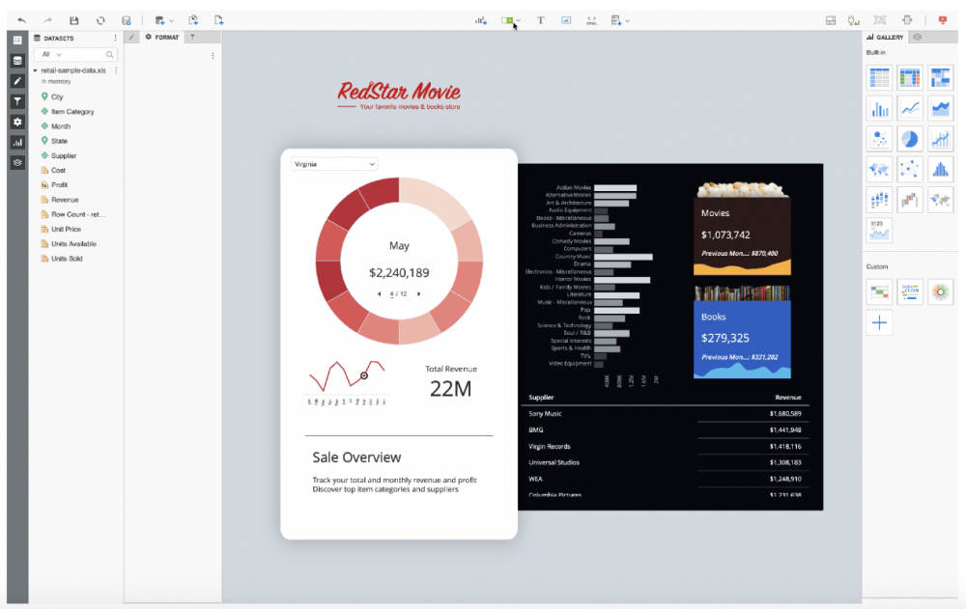Open the bar chart icon in left sidebar
This screenshot has height=609, width=966.
17,142
